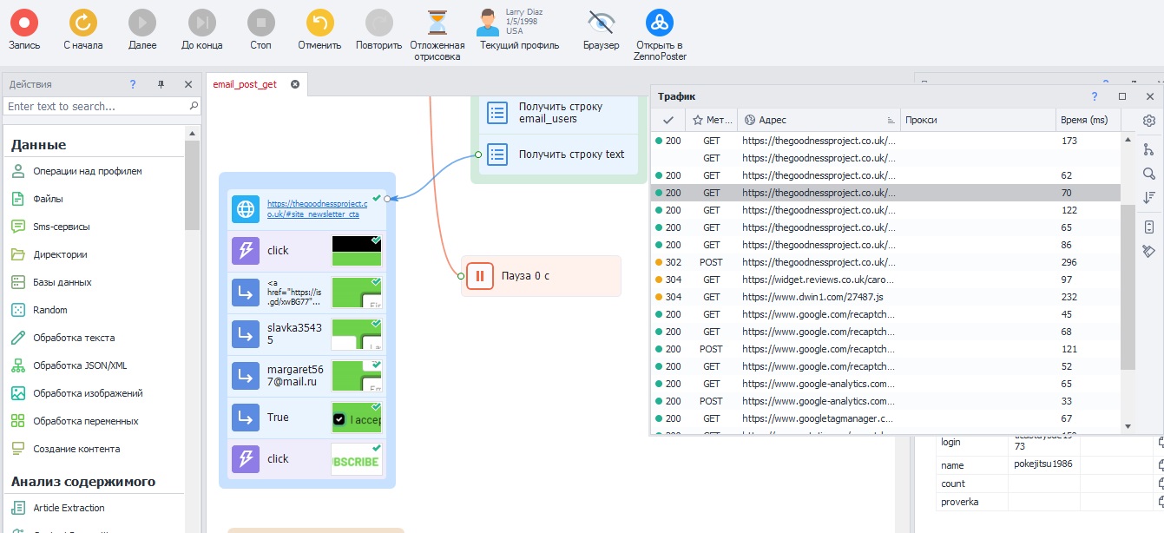Select the Пауза 0 с action block
Image resolution: width=1164 pixels, height=533 pixels.
click(541, 276)
